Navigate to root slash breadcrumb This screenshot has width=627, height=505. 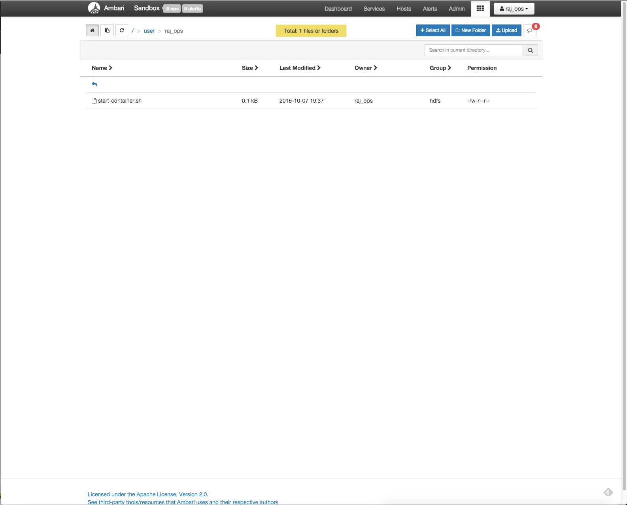pos(132,31)
